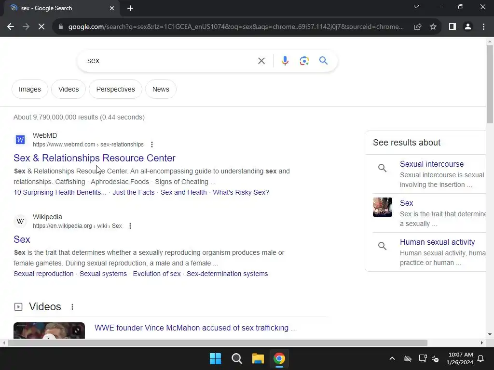Open Sexual reproduction sitelink
The height and width of the screenshot is (370, 494).
(x=43, y=274)
